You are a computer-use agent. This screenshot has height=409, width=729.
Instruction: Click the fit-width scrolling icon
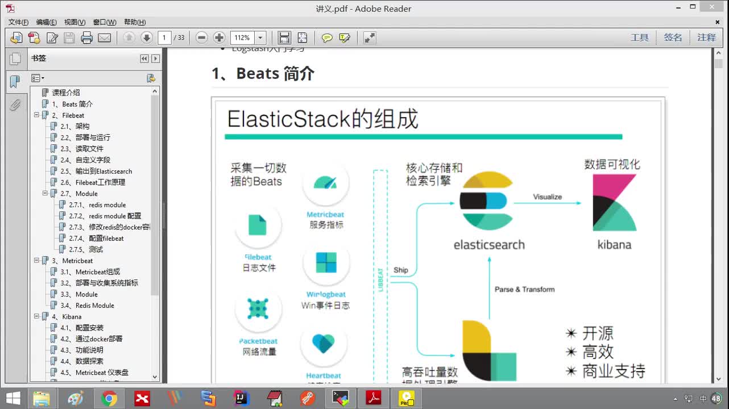[284, 37]
